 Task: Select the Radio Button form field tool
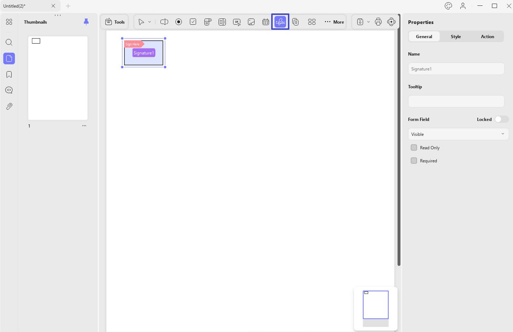[179, 22]
